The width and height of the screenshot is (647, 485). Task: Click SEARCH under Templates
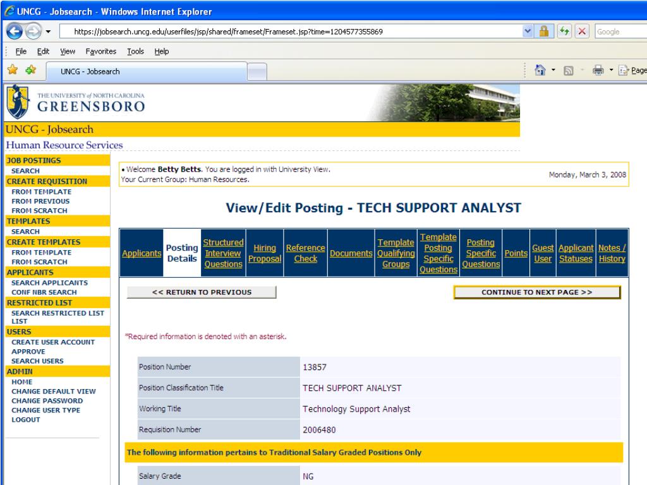coord(25,232)
